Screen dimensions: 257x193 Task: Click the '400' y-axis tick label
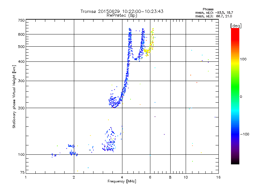pos(22,61)
